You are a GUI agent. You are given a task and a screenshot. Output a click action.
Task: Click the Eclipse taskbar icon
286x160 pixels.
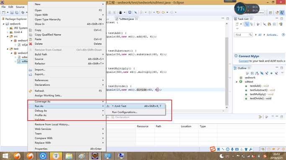[95, 156]
